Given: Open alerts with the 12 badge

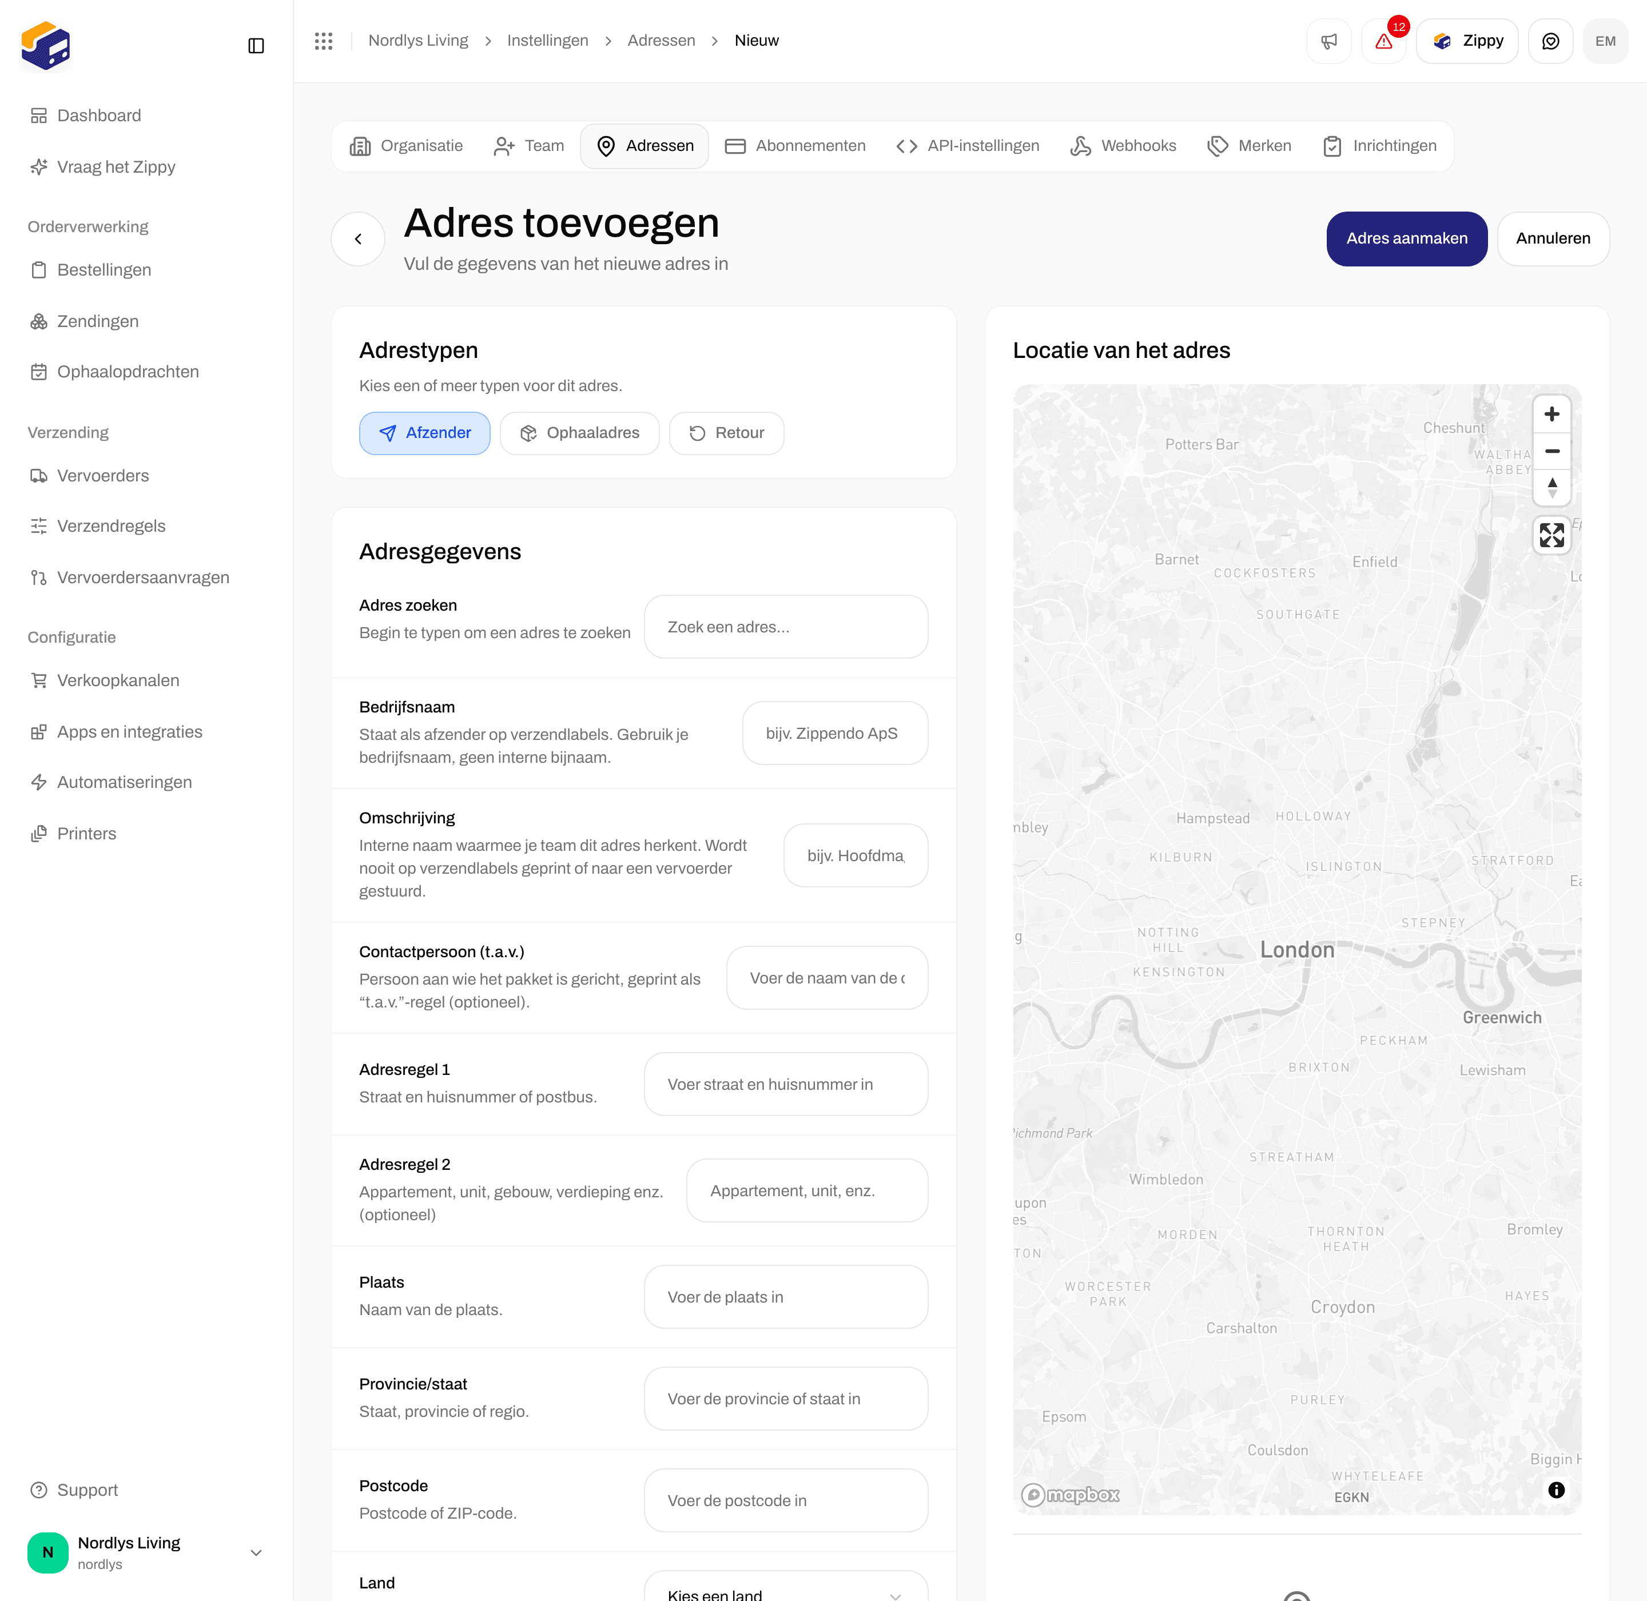Looking at the screenshot, I should (x=1384, y=41).
